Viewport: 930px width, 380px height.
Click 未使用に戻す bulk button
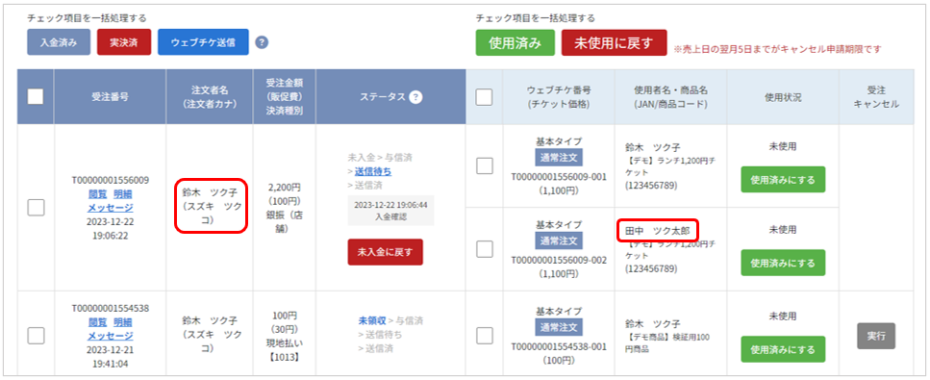pos(614,42)
